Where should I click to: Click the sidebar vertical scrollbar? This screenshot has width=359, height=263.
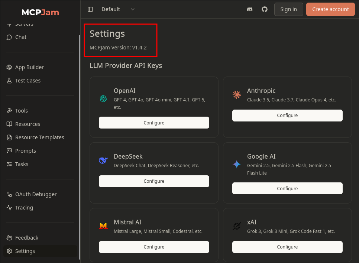[79, 146]
